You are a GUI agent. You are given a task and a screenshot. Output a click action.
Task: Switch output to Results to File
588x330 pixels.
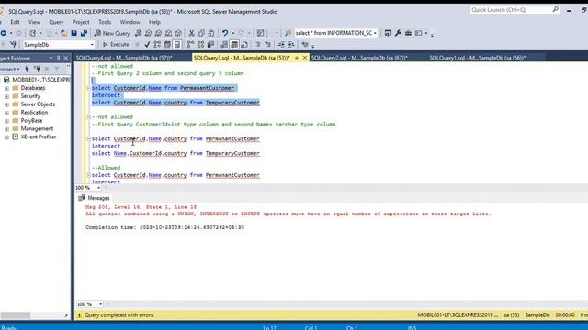click(x=244, y=45)
